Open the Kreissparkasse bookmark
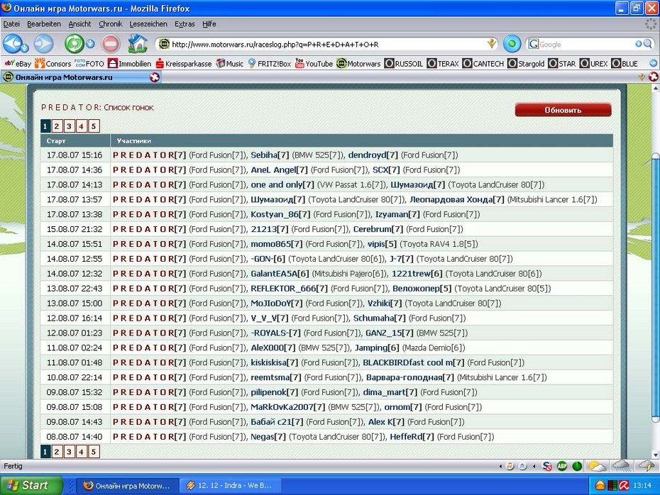This screenshot has width=660, height=495. pos(184,64)
